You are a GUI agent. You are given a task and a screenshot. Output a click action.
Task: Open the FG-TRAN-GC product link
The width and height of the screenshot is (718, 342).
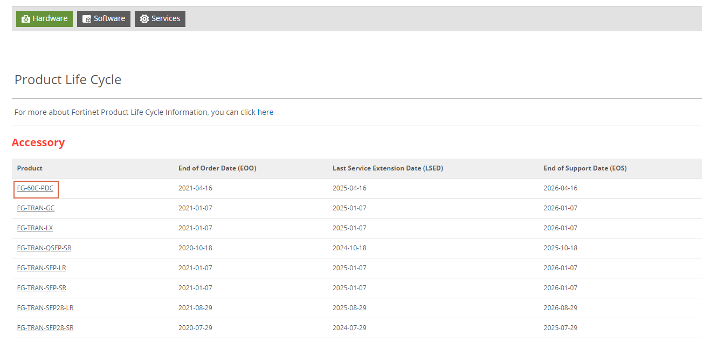[x=36, y=208]
